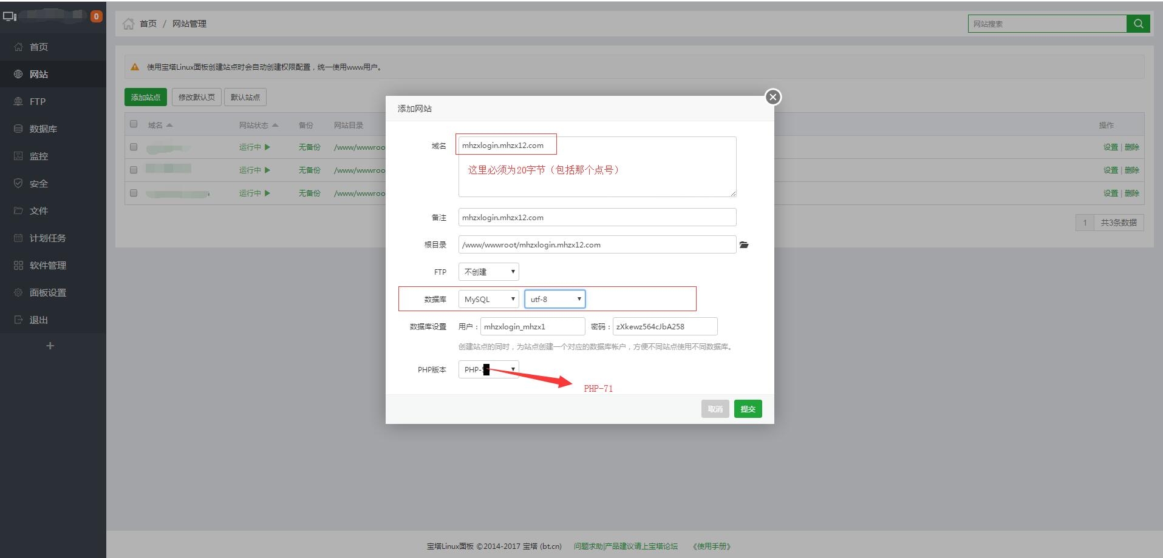Click the database 密码 input field

click(665, 326)
